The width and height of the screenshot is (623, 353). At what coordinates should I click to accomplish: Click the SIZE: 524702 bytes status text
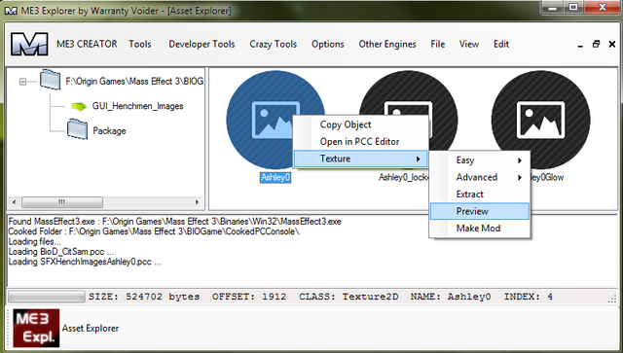coord(144,297)
